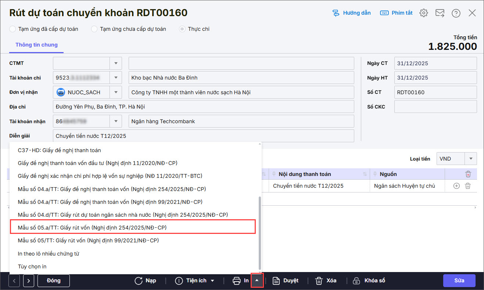Expand the In print options arrow
This screenshot has height=290, width=484.
tap(257, 280)
